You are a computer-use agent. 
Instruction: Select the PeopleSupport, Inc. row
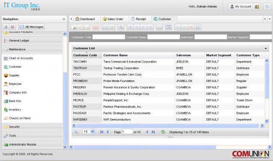pos(168,100)
